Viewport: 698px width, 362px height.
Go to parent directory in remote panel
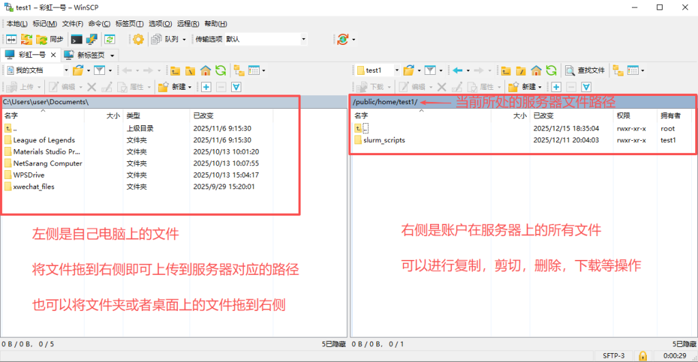(506, 70)
